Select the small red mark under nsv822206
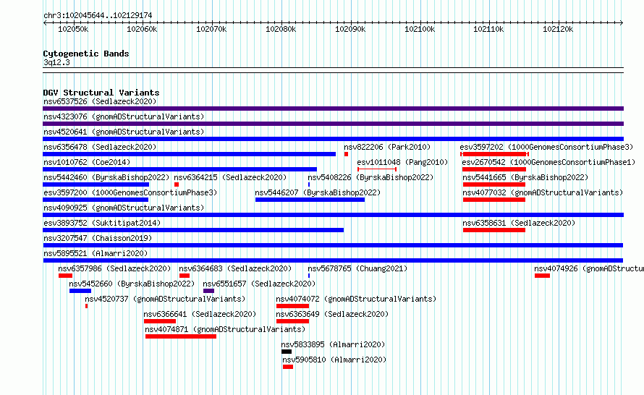Screen dimensions: 644x395 346,154
